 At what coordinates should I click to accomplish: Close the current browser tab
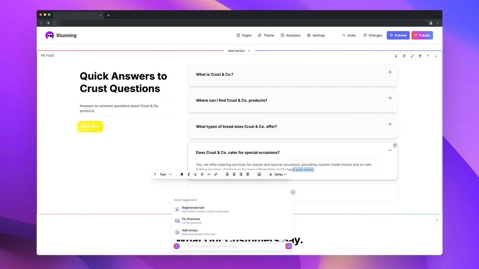pos(100,15)
